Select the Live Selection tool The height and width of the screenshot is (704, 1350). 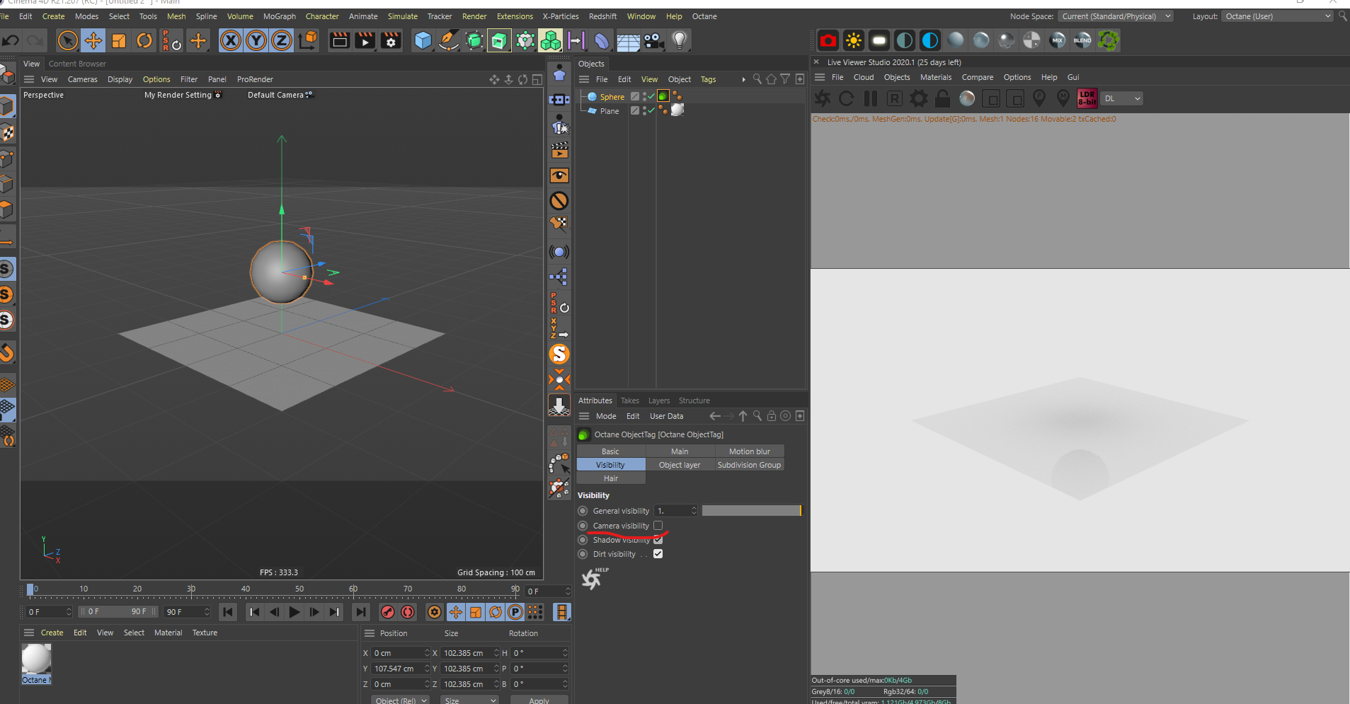[x=67, y=40]
